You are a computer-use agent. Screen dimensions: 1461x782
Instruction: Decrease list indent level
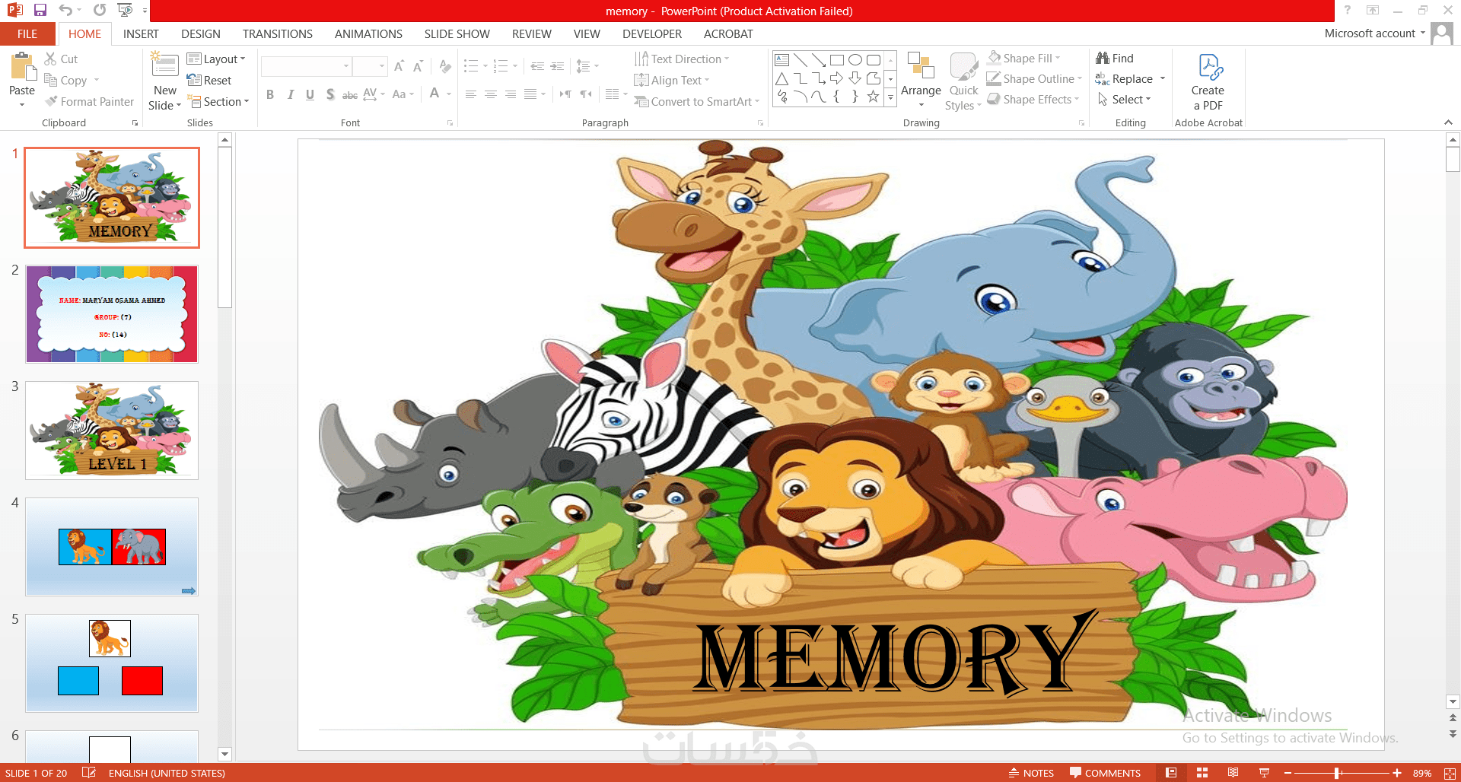click(537, 67)
